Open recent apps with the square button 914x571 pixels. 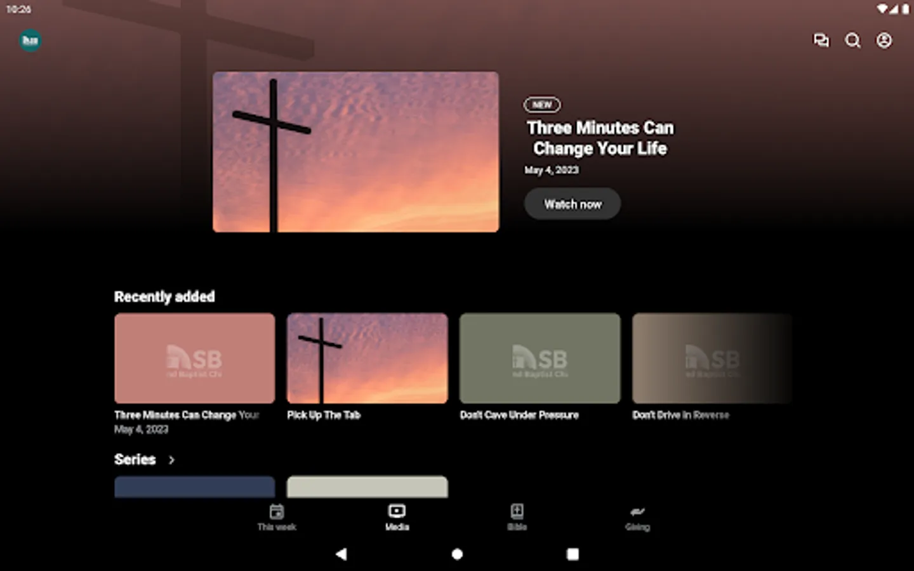click(x=572, y=554)
